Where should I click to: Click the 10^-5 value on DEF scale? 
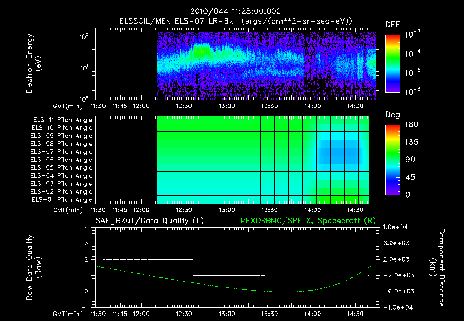[x=412, y=72]
